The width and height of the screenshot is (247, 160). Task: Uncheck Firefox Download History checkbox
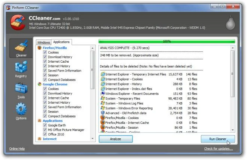pyautogui.click(x=45, y=57)
